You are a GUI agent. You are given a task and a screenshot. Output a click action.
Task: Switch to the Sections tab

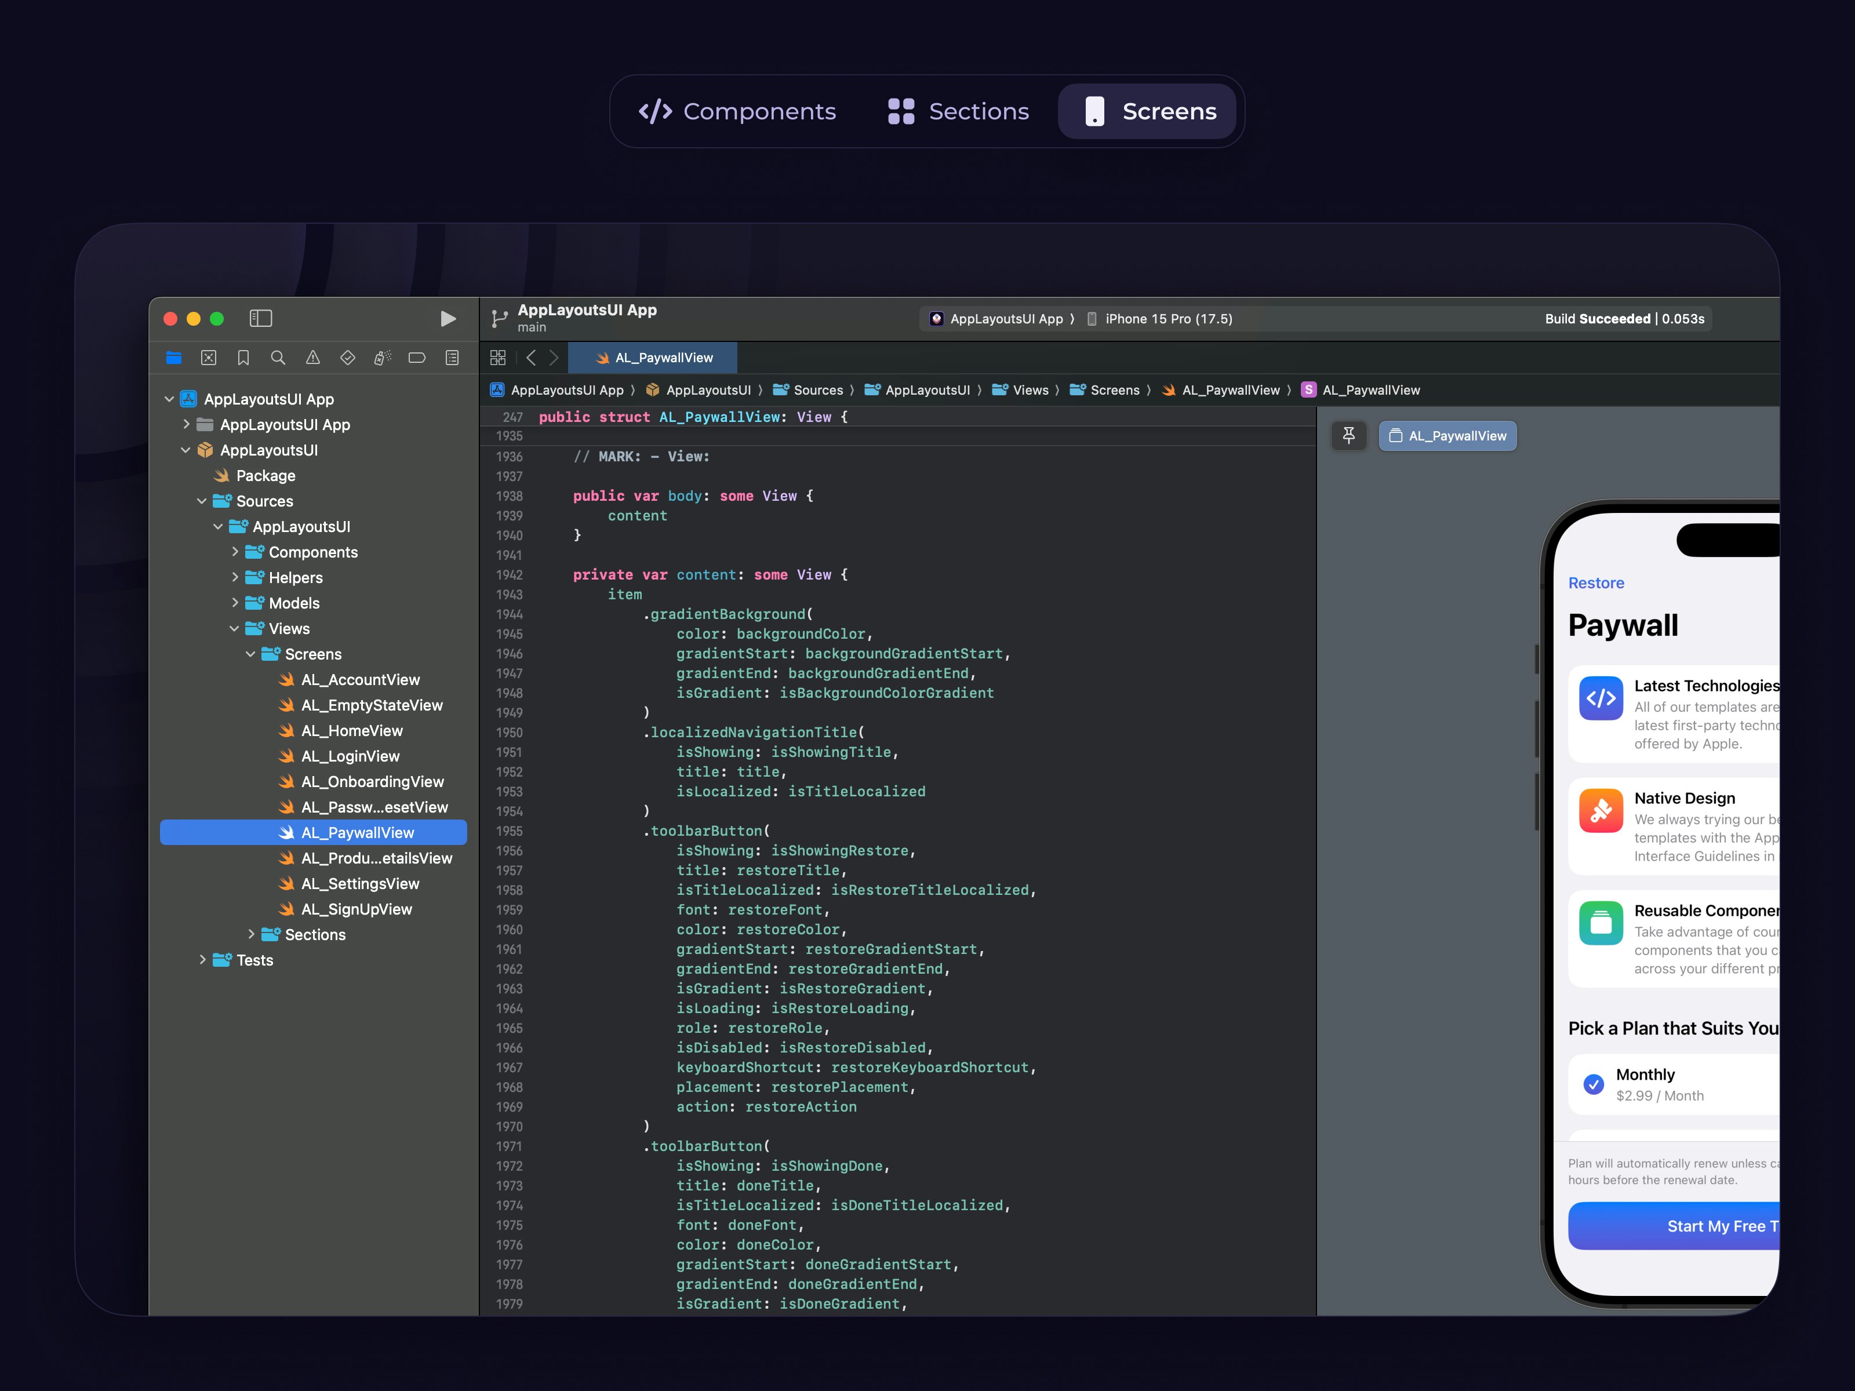(958, 111)
